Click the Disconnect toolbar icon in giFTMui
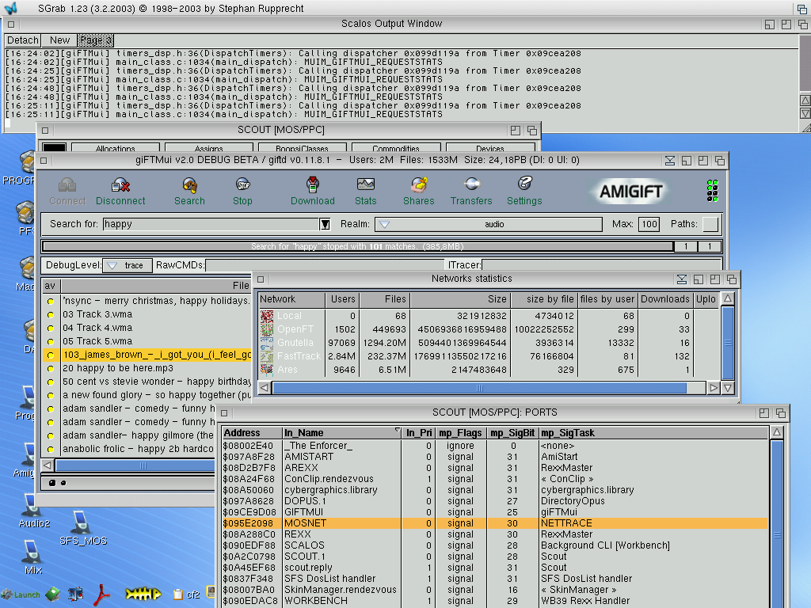Screen dimensions: 811x608 click(120, 184)
